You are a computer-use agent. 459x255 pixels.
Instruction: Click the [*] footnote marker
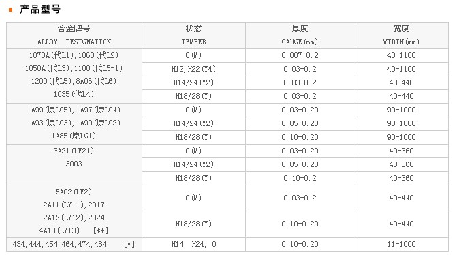[129, 244]
